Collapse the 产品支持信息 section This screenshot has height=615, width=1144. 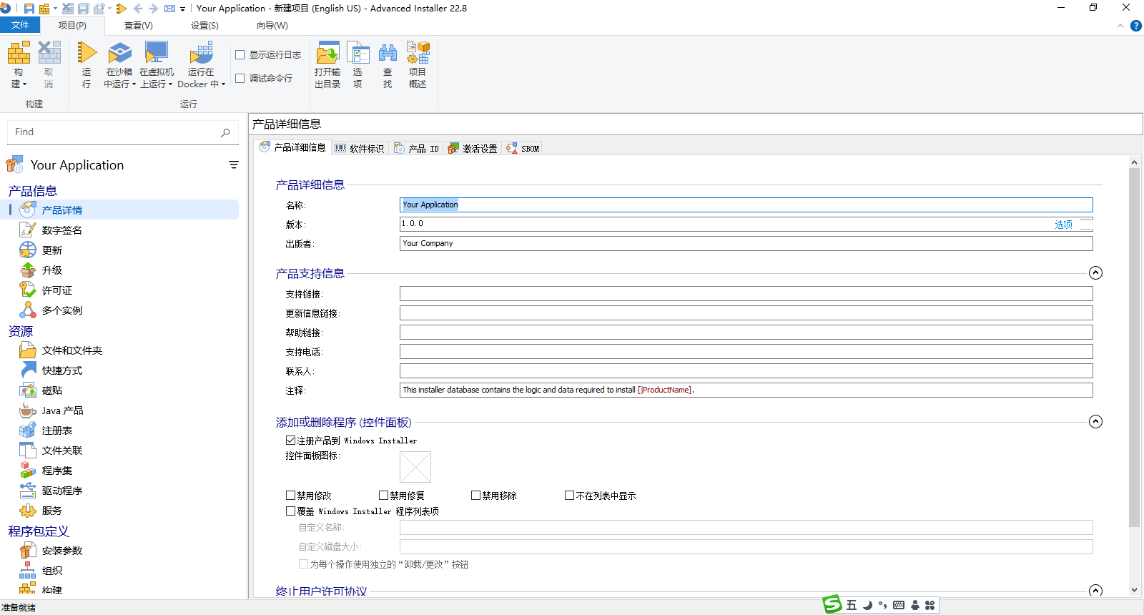[1095, 273]
